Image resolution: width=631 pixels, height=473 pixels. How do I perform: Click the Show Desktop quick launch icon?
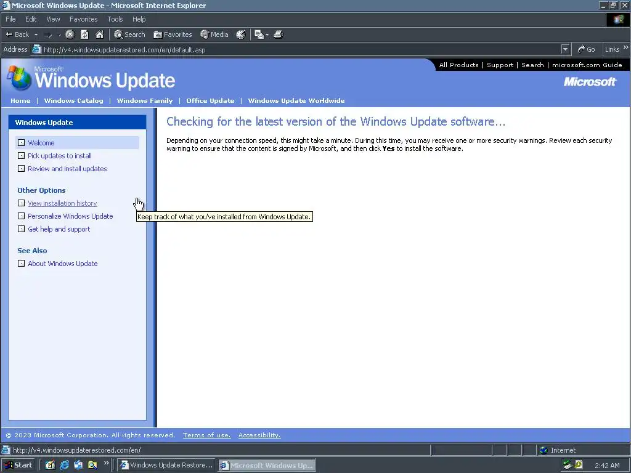(x=50, y=466)
